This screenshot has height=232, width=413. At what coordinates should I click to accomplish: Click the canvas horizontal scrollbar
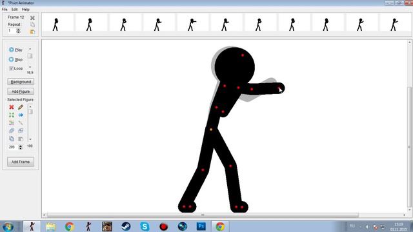tap(203, 215)
